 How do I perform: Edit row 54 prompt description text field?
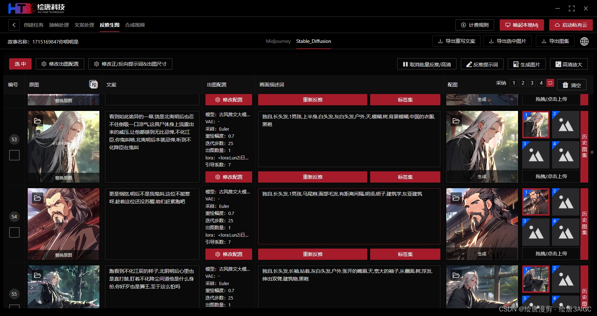349,216
